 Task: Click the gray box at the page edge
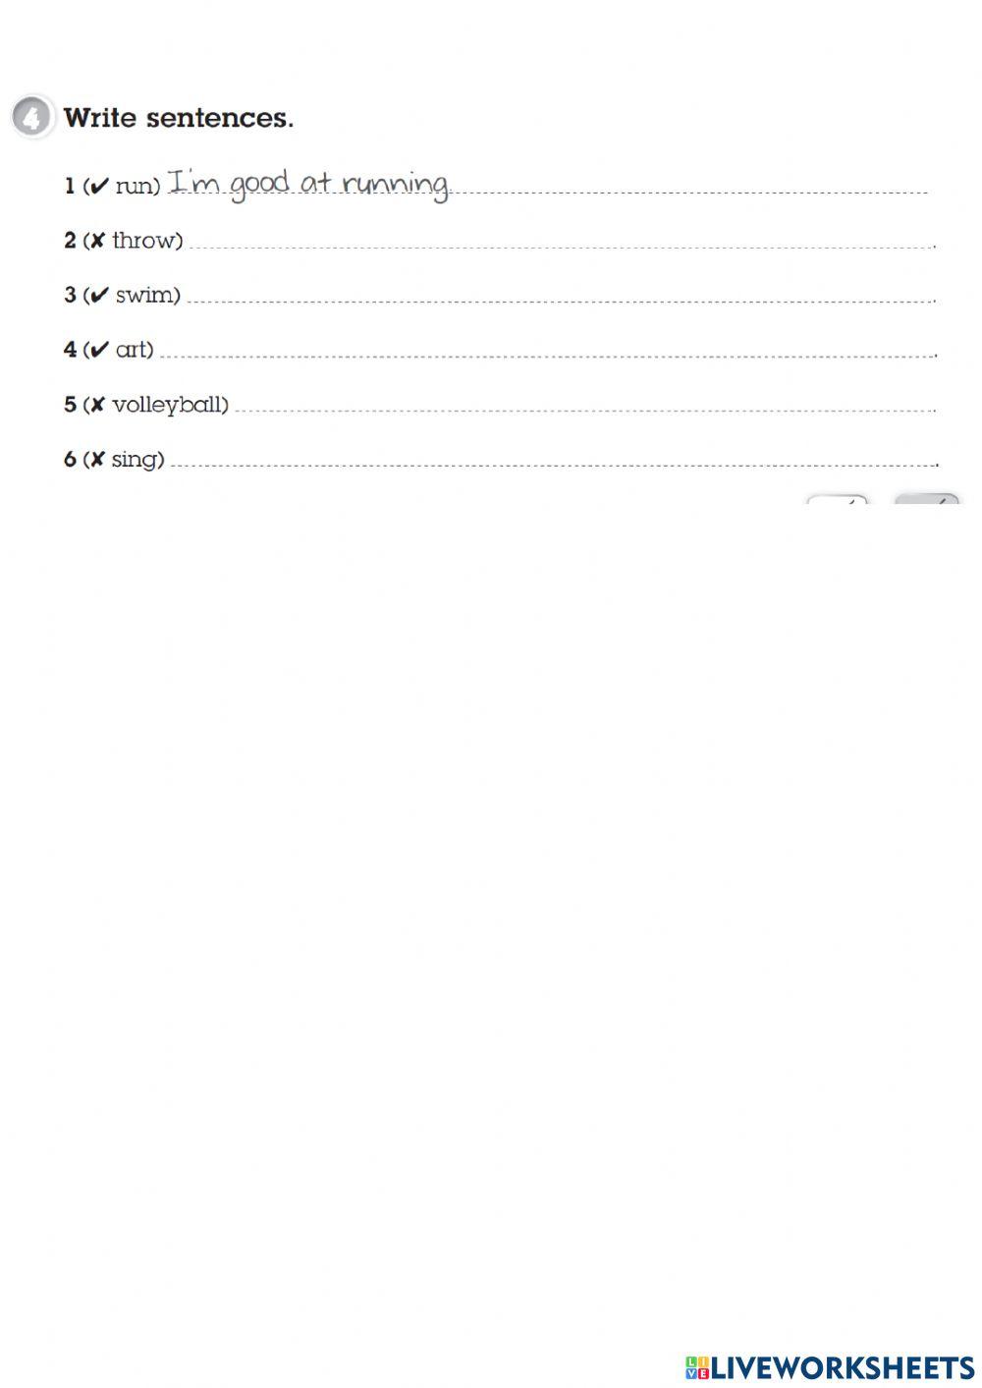pos(926,500)
